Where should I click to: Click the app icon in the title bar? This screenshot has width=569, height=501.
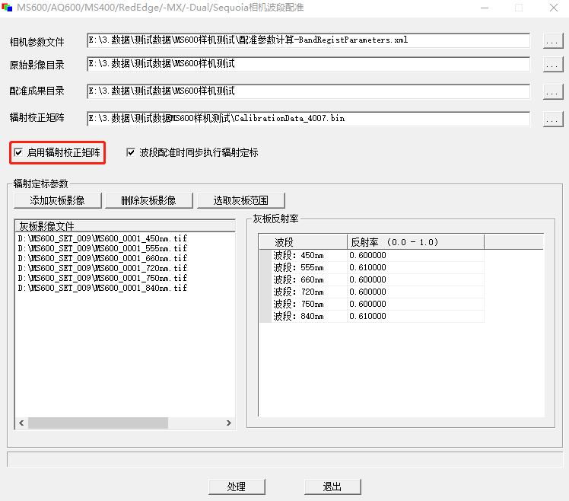(7, 8)
